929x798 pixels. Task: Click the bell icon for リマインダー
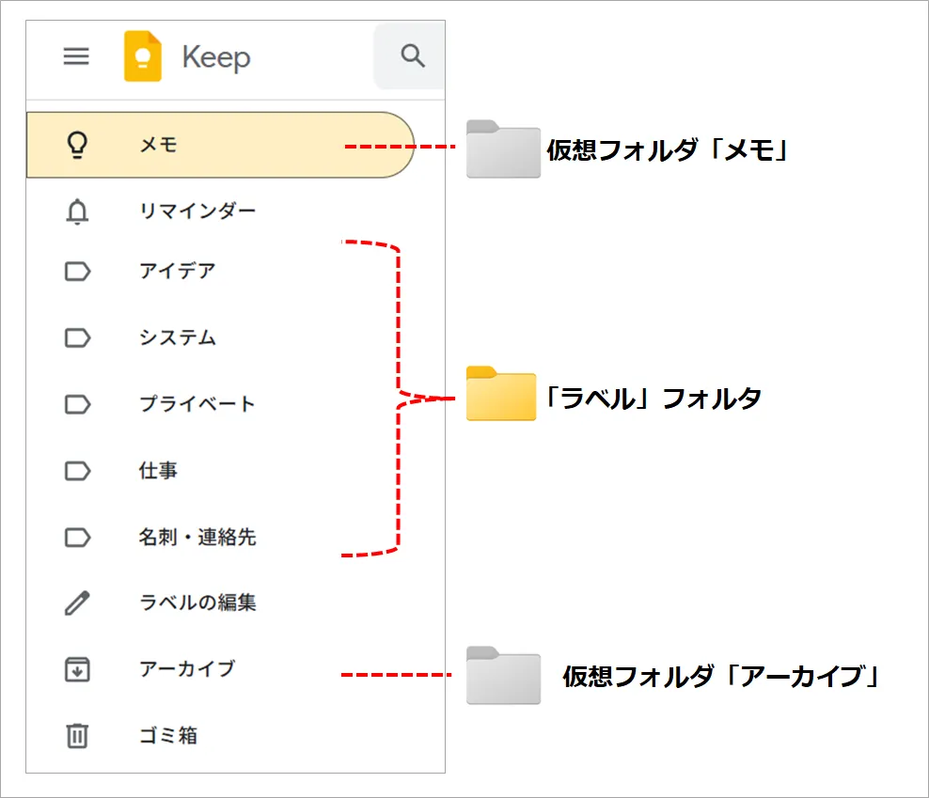pos(77,211)
